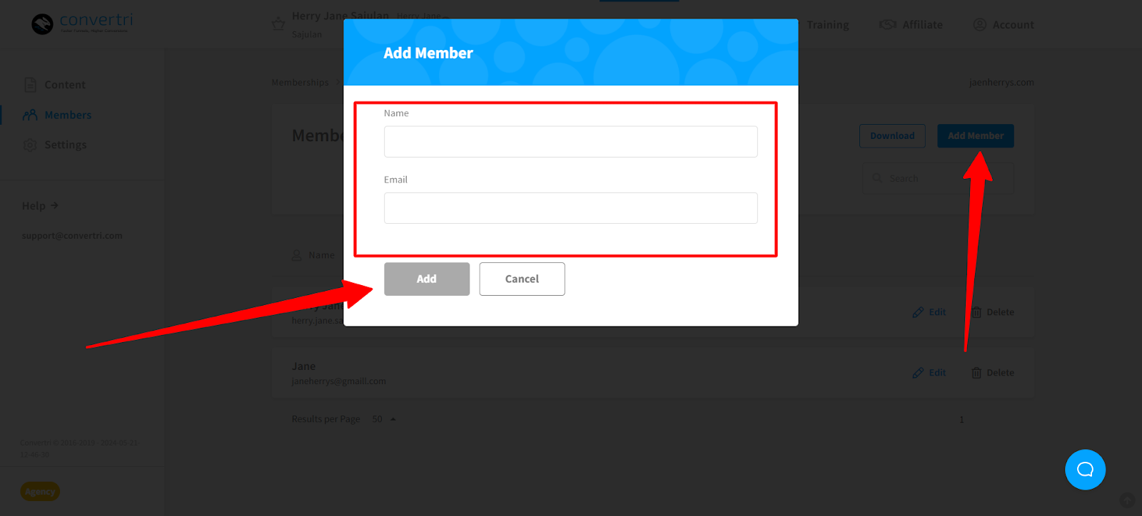Image resolution: width=1142 pixels, height=516 pixels.
Task: Open the Settings gear icon
Action: point(30,145)
